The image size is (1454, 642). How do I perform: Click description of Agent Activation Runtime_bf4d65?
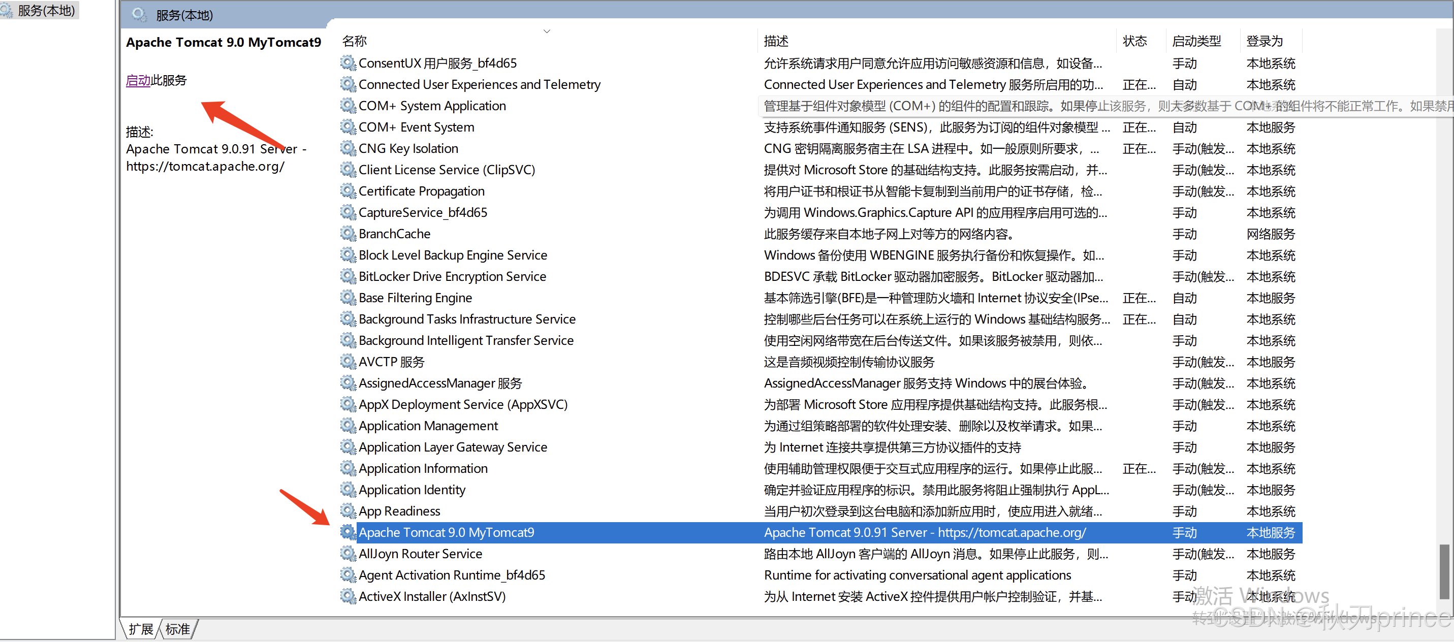coord(917,575)
